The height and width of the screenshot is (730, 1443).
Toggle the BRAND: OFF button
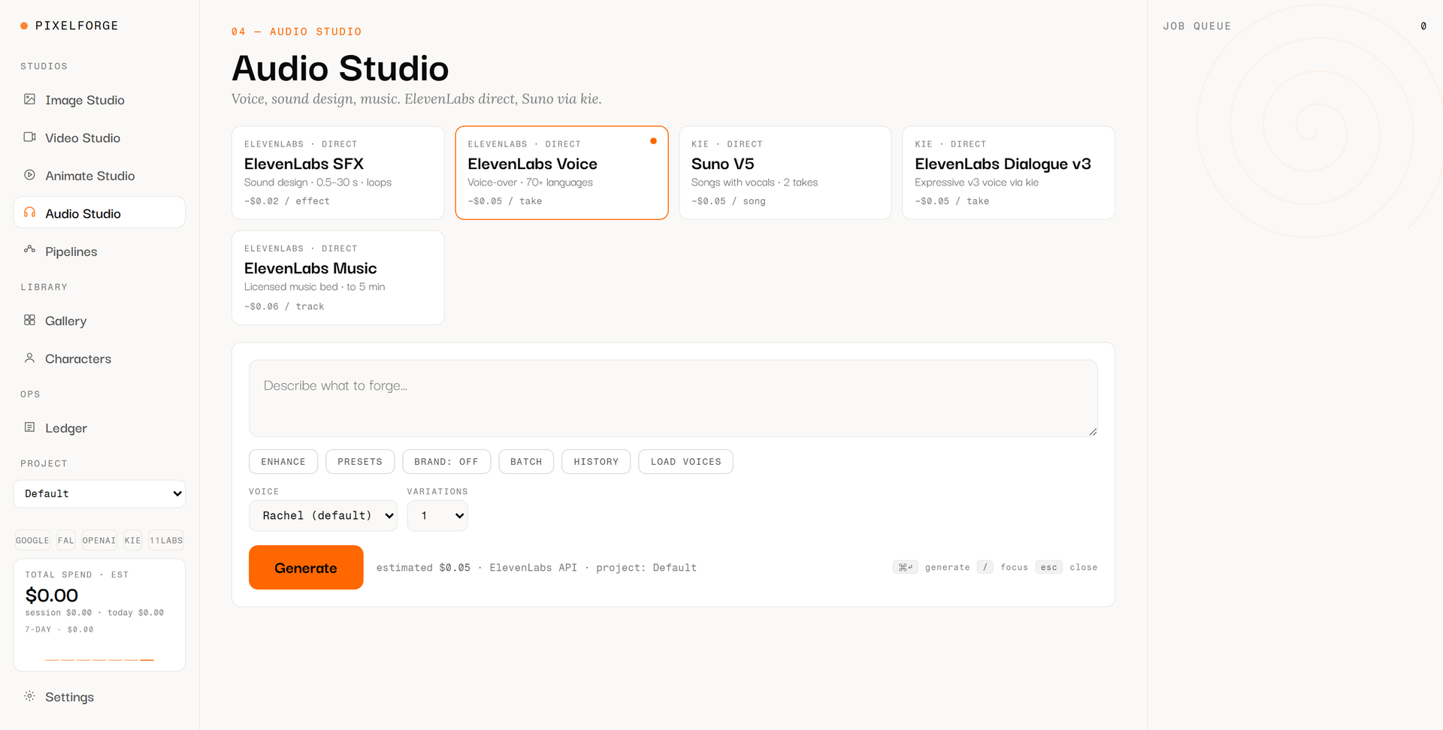446,462
